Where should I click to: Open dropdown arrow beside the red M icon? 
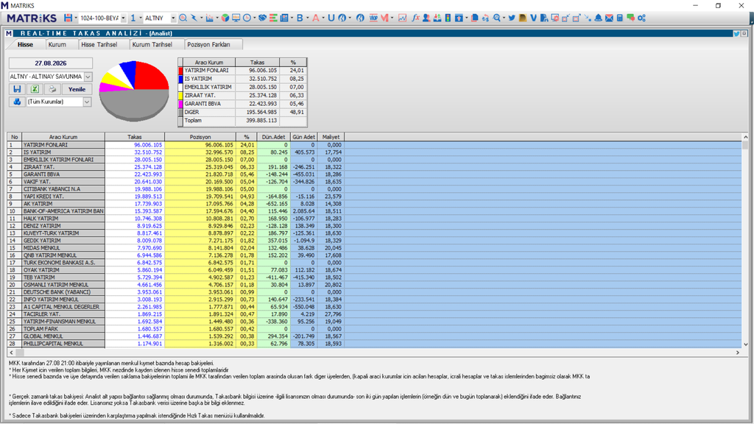(x=392, y=18)
